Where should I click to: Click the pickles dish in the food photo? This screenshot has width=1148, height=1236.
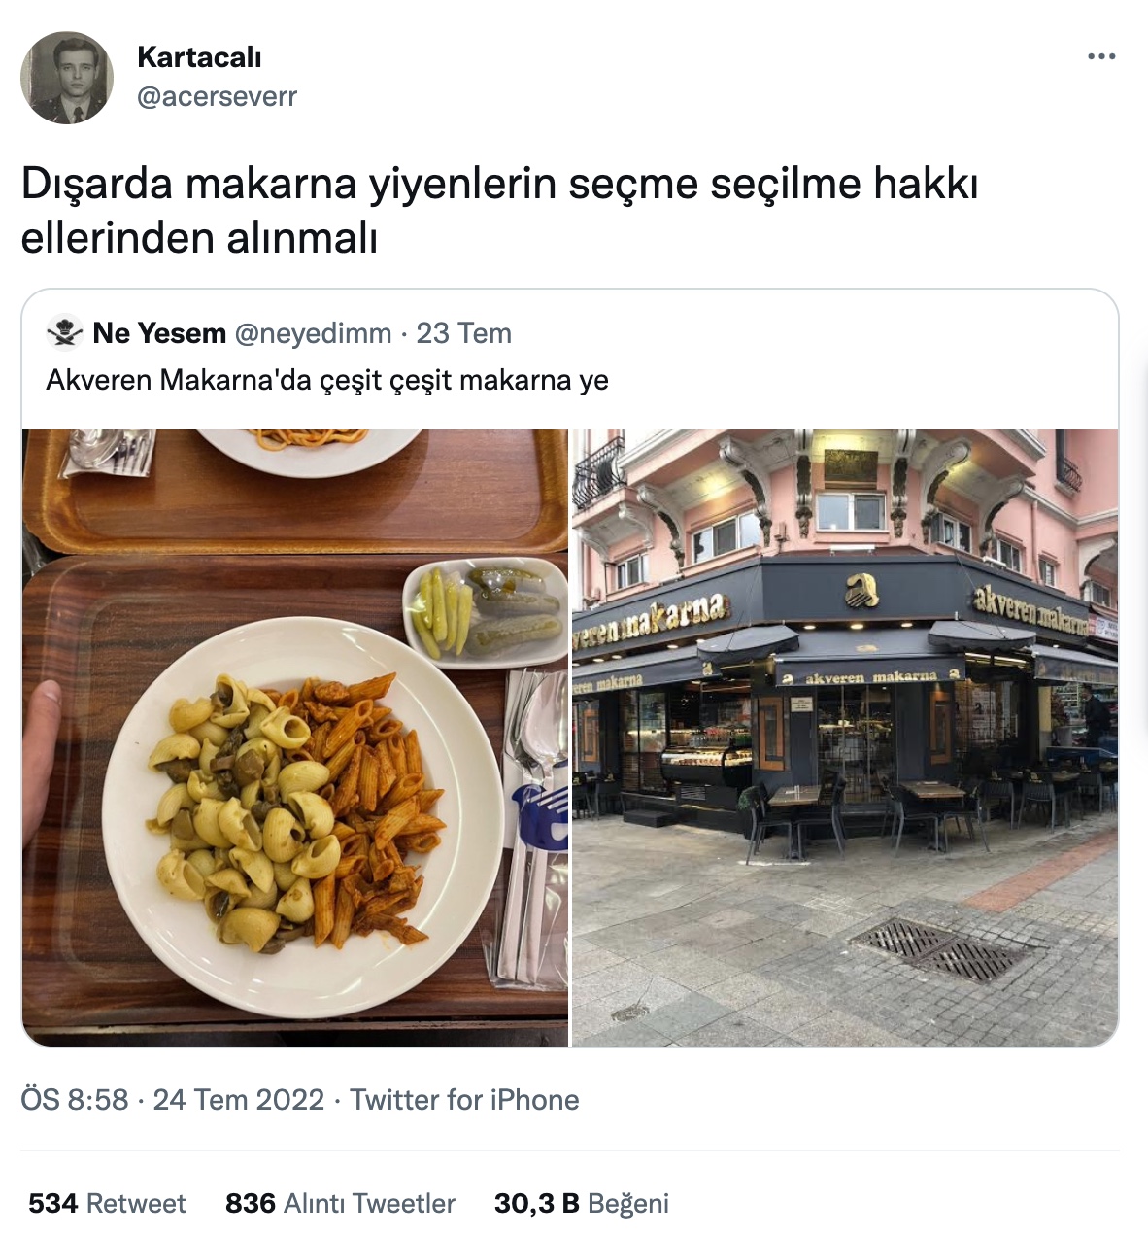point(486,612)
